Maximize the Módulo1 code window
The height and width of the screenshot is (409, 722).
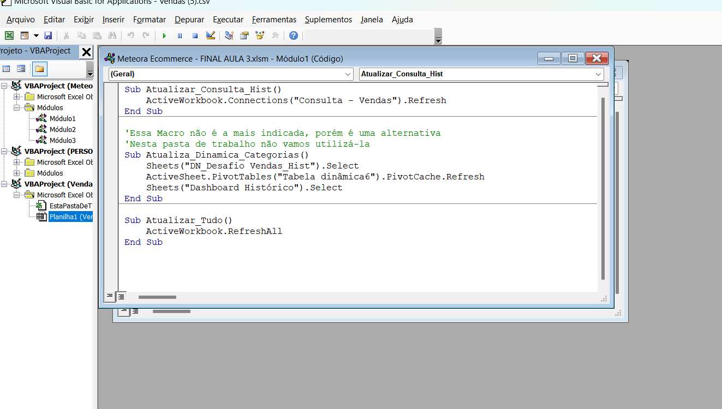572,58
